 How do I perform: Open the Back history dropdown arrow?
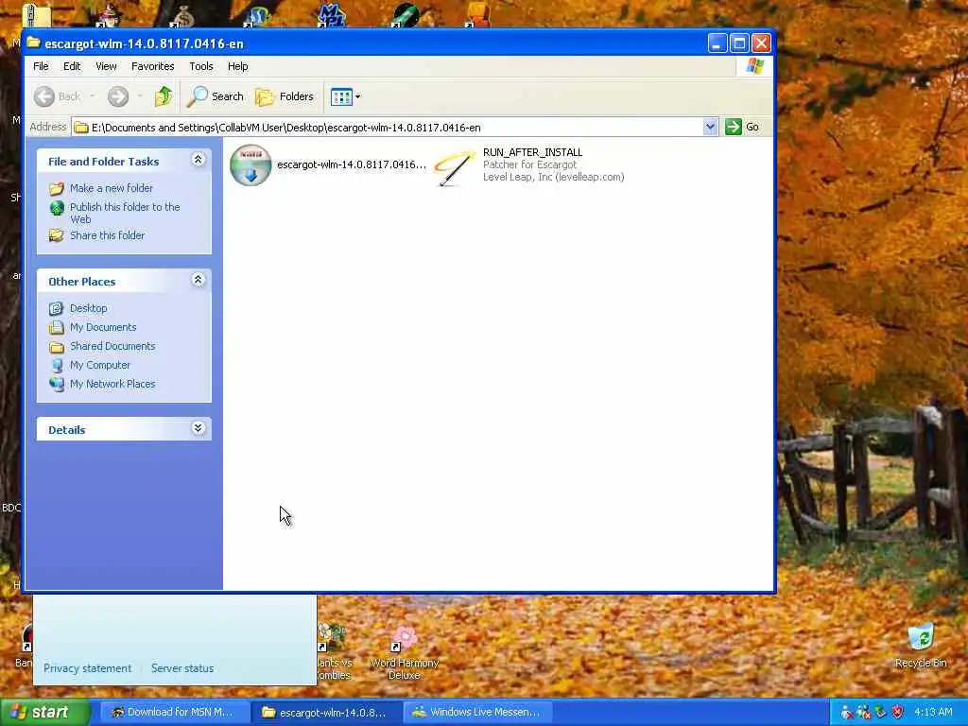pos(93,96)
